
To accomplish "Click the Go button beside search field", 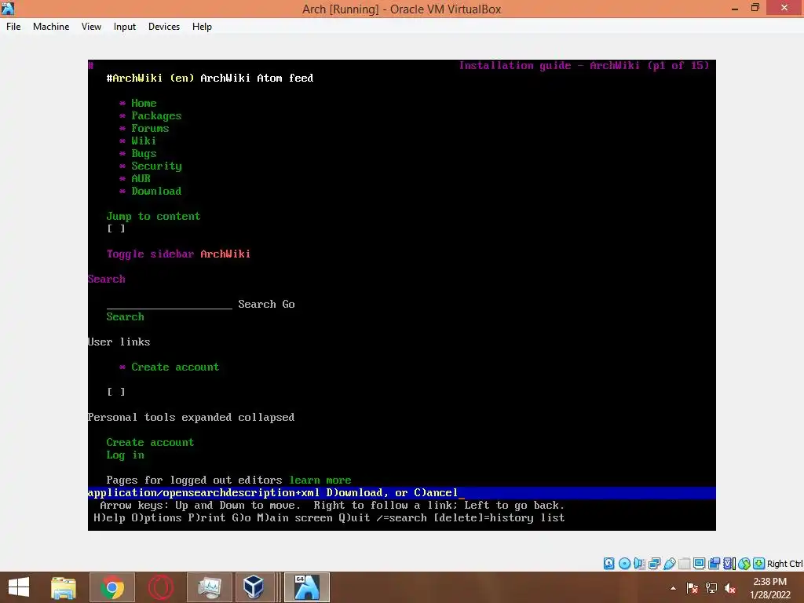I will [x=288, y=304].
